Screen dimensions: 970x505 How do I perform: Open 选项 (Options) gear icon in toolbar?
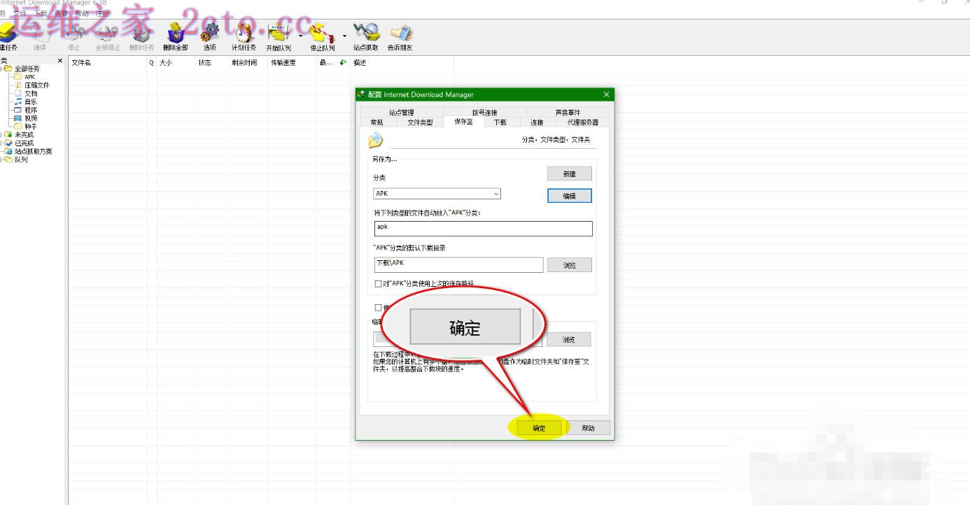(x=210, y=37)
